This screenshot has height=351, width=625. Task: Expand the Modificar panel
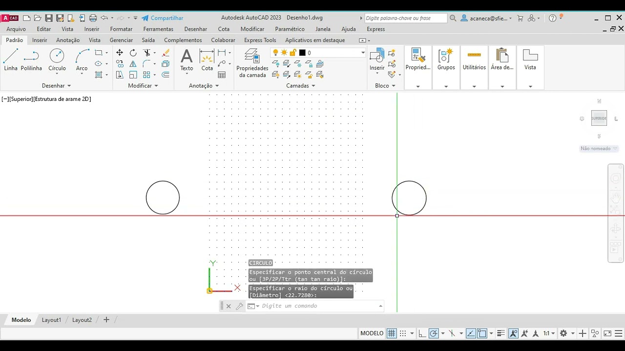pyautogui.click(x=143, y=85)
